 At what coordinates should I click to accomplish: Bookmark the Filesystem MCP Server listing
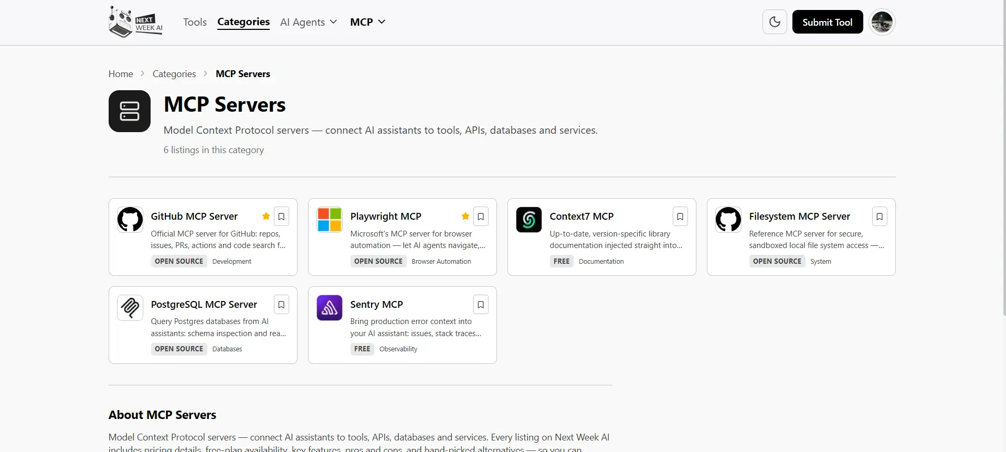point(880,217)
